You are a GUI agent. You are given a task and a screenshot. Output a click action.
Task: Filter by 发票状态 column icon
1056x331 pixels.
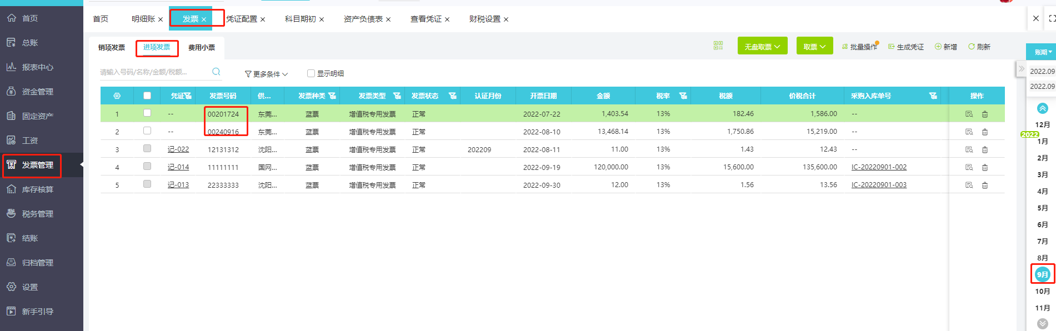click(x=452, y=96)
